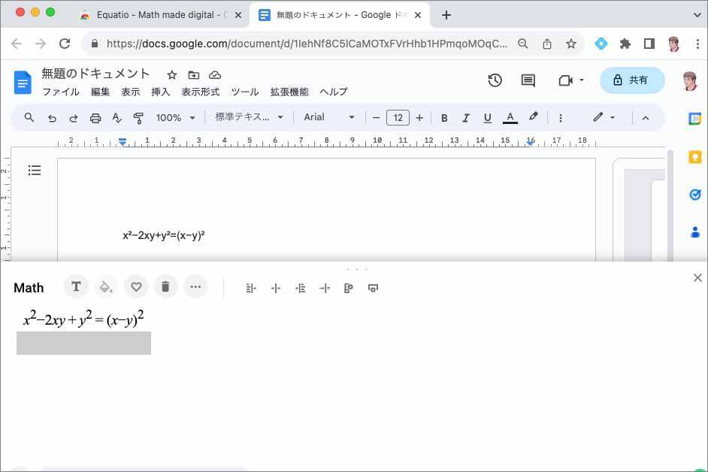This screenshot has height=472, width=708.
Task: Open the highlight color pen
Action: point(533,116)
